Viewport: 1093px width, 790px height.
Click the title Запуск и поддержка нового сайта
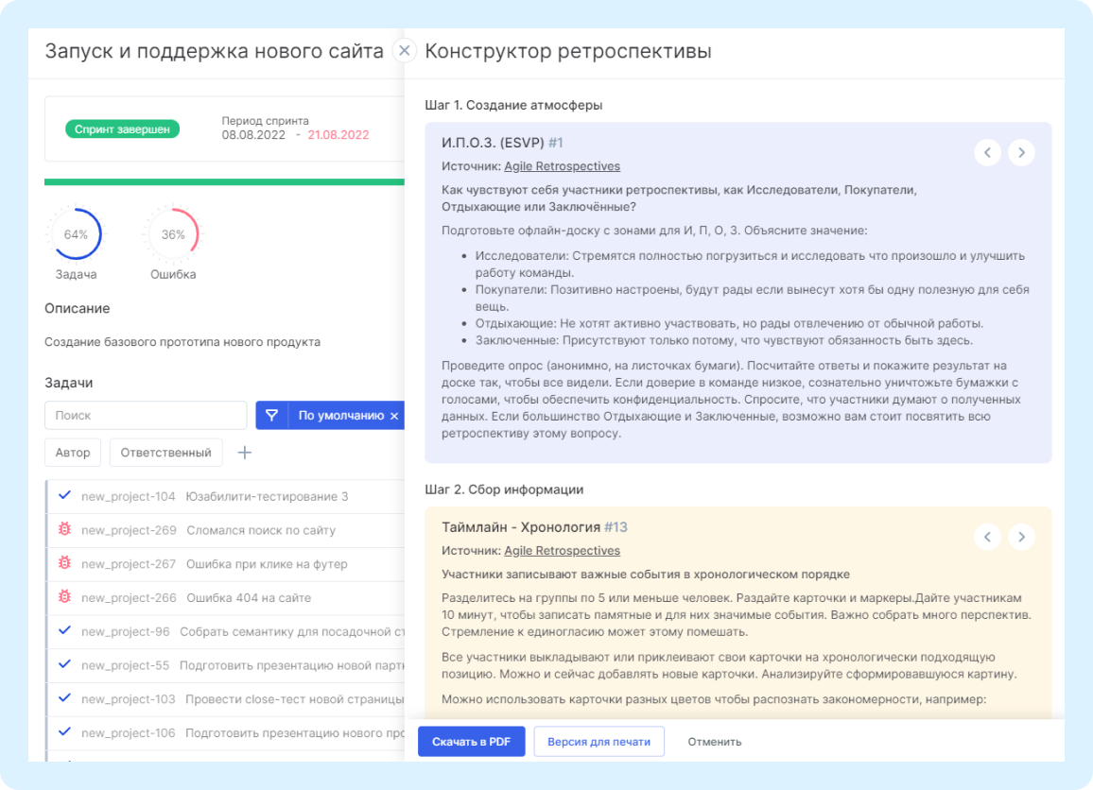point(214,52)
